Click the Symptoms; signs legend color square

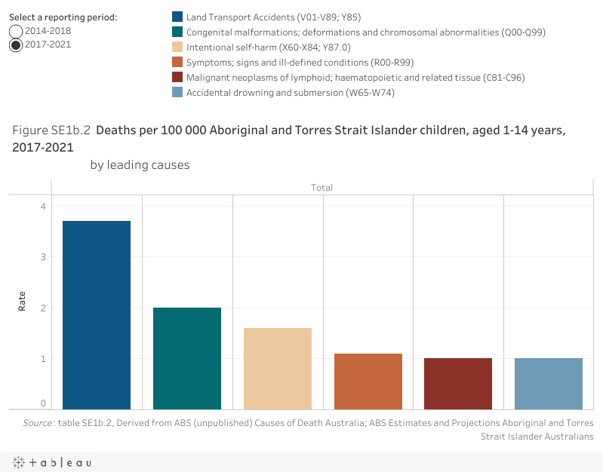point(177,63)
